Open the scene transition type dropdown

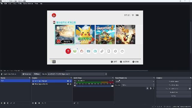point(135,81)
